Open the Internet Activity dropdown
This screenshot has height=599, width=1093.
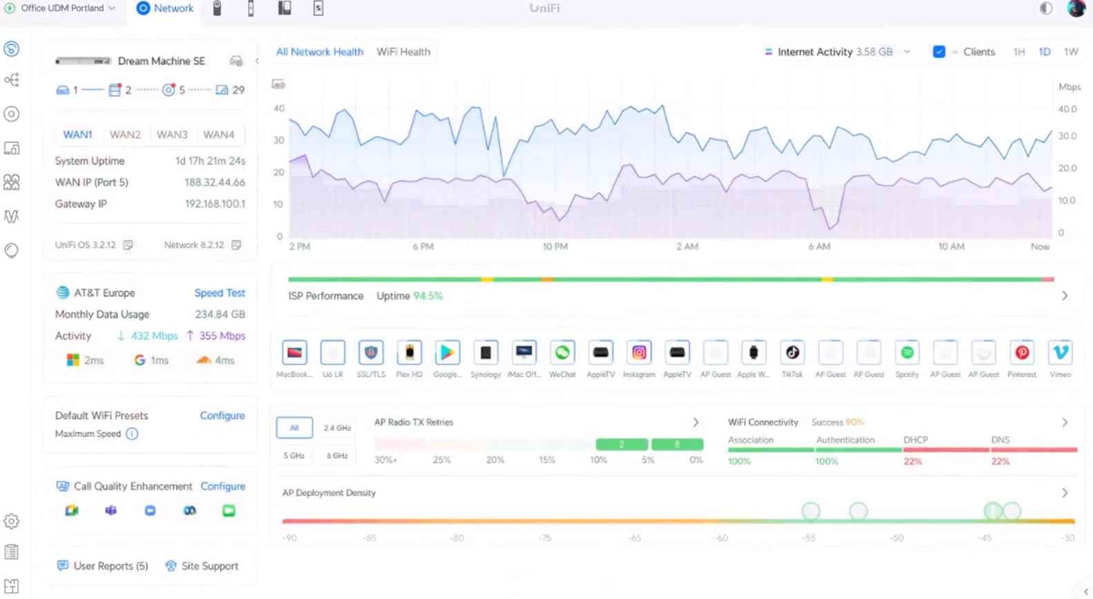(x=906, y=52)
